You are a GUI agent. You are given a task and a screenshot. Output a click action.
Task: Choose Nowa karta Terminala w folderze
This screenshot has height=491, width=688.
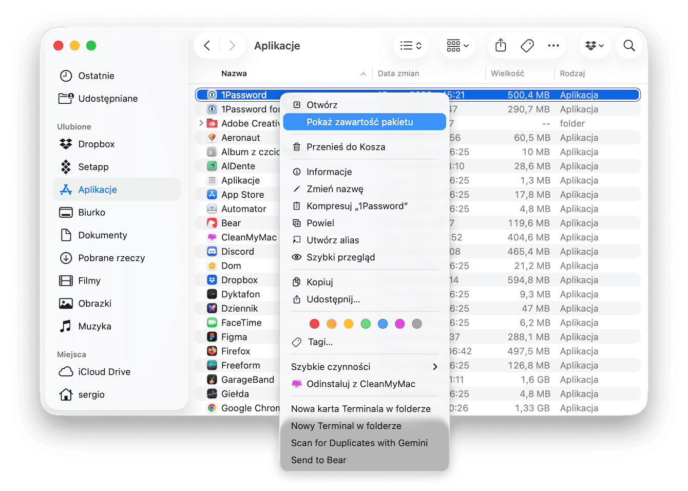click(x=365, y=409)
